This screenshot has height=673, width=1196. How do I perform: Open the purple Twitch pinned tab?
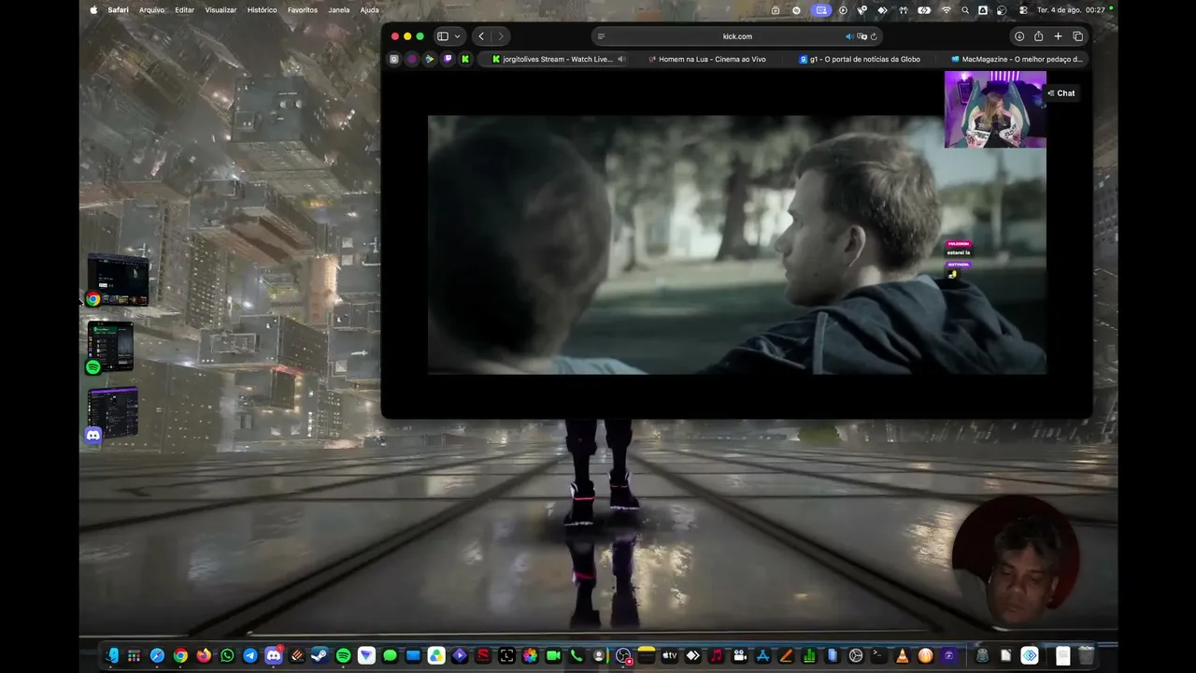click(448, 59)
